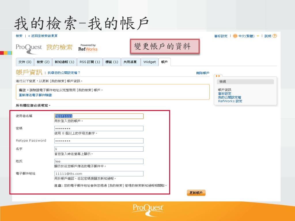Click the 使用者名稱 field containing TEST1111
Viewport: 295px width, 221px height.
coord(99,116)
